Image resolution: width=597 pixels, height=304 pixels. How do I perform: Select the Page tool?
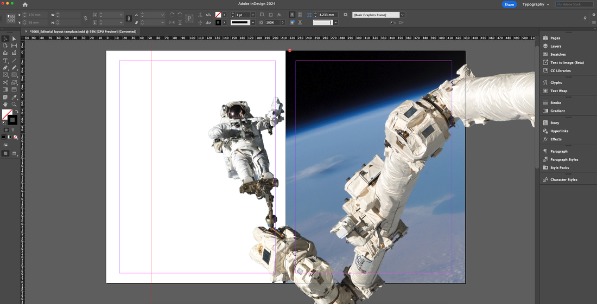pyautogui.click(x=5, y=46)
